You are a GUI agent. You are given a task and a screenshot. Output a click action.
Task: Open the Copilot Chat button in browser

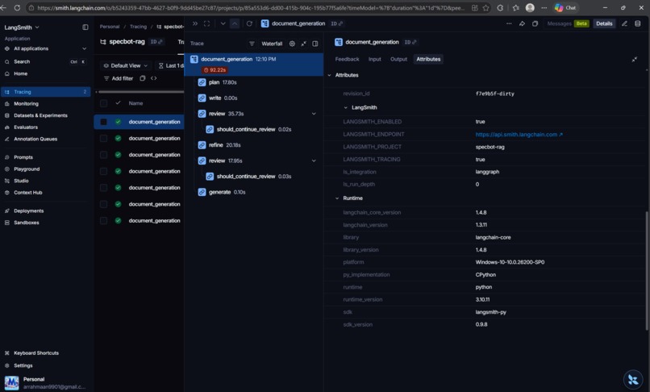566,7
